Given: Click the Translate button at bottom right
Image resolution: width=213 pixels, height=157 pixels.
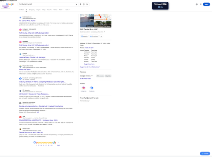Looking at the screenshot, I should click(205, 154).
